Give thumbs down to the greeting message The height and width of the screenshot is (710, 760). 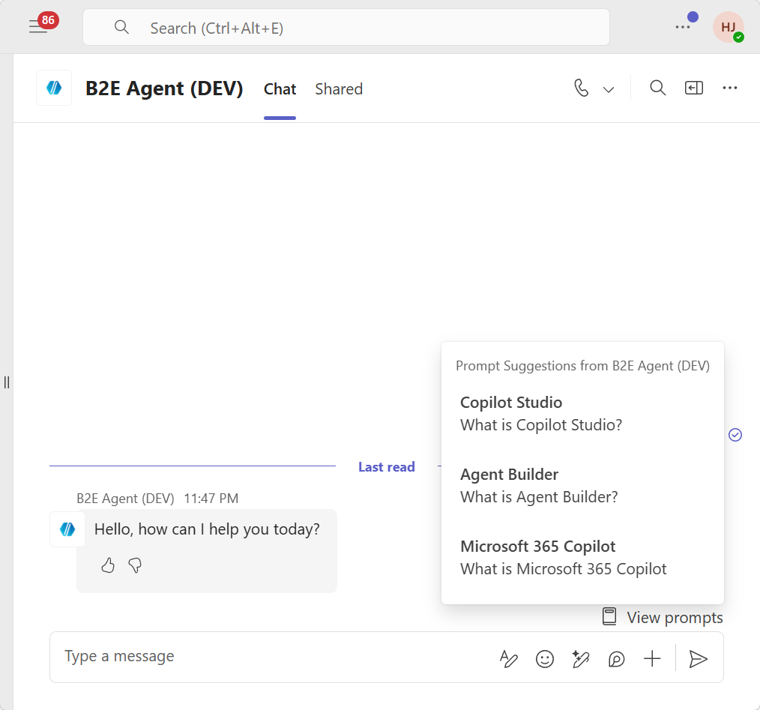(x=135, y=565)
